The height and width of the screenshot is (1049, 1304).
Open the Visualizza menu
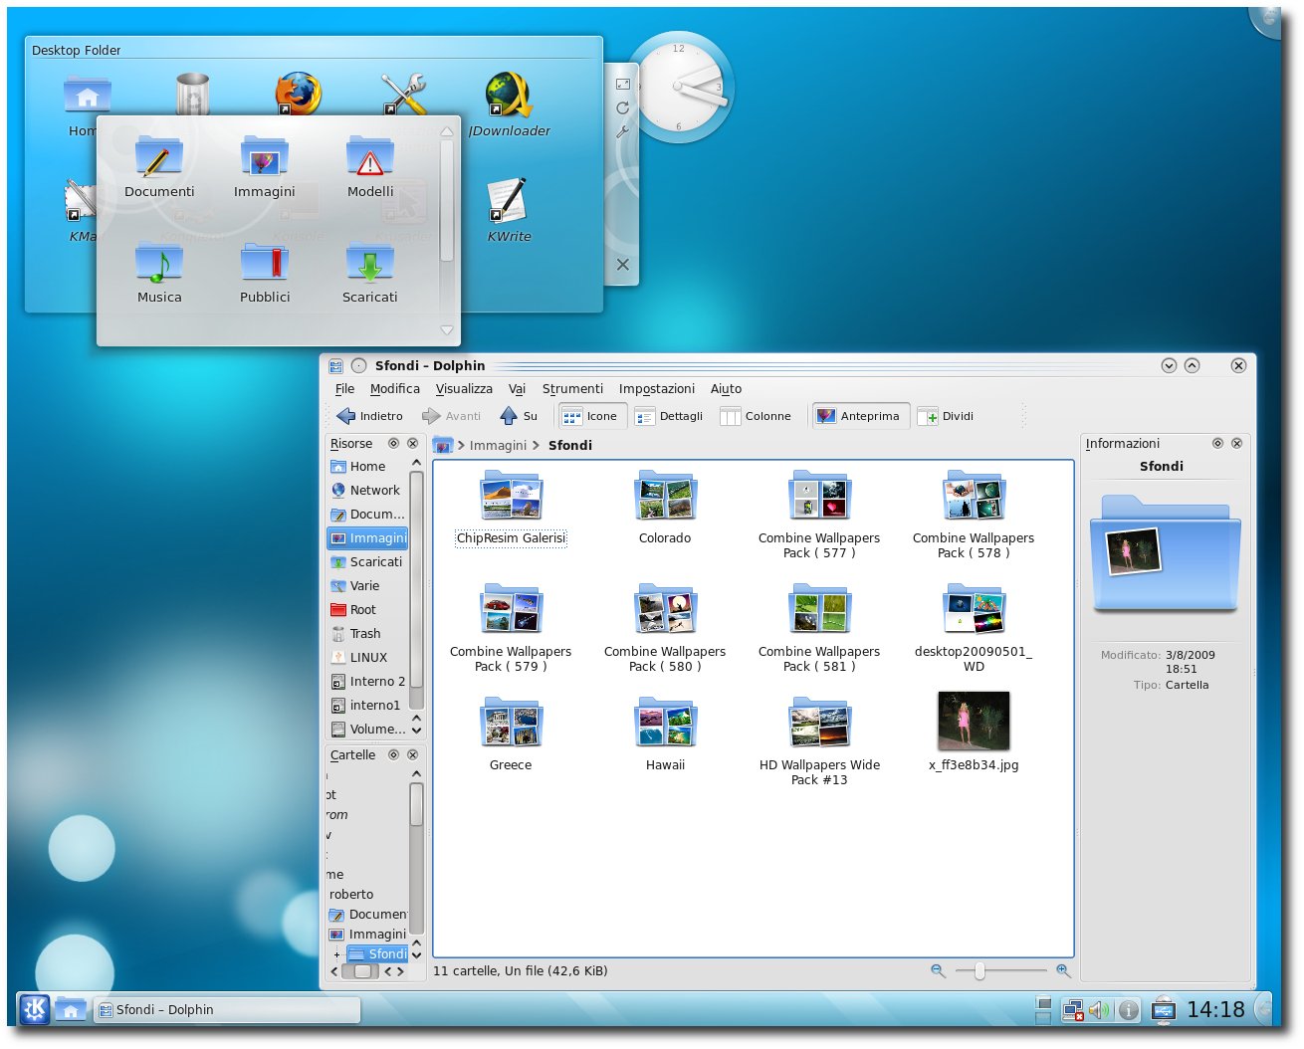pyautogui.click(x=464, y=389)
